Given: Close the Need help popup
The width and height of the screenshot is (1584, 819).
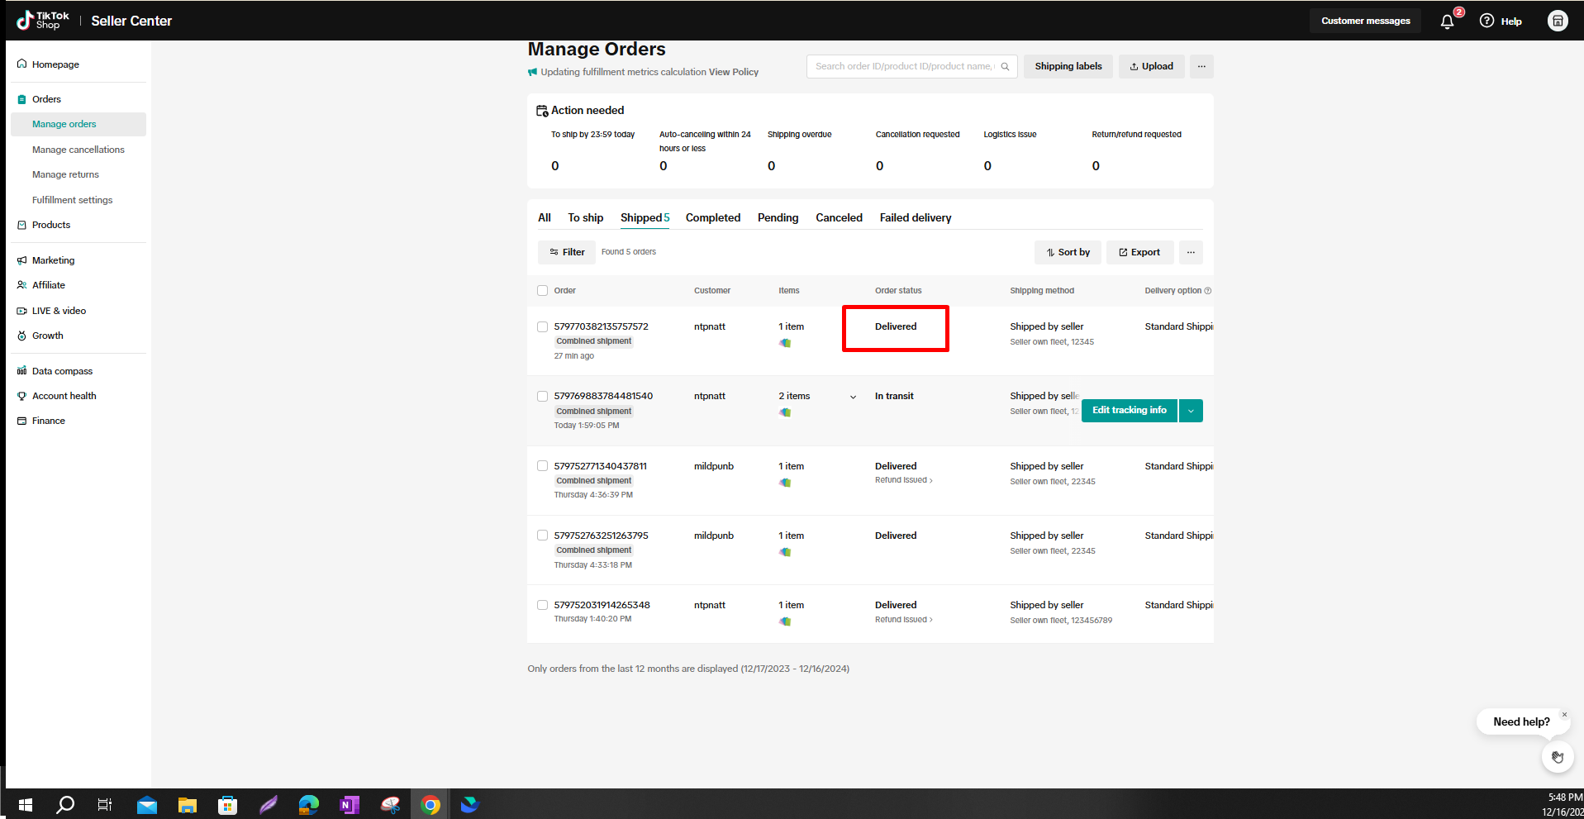Looking at the screenshot, I should point(1564,714).
